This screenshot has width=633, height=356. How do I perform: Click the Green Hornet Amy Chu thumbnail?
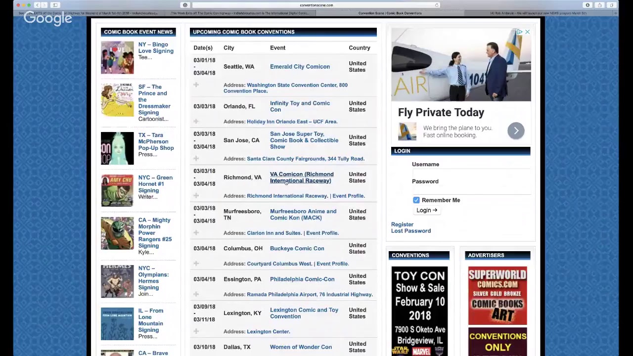pos(117,191)
